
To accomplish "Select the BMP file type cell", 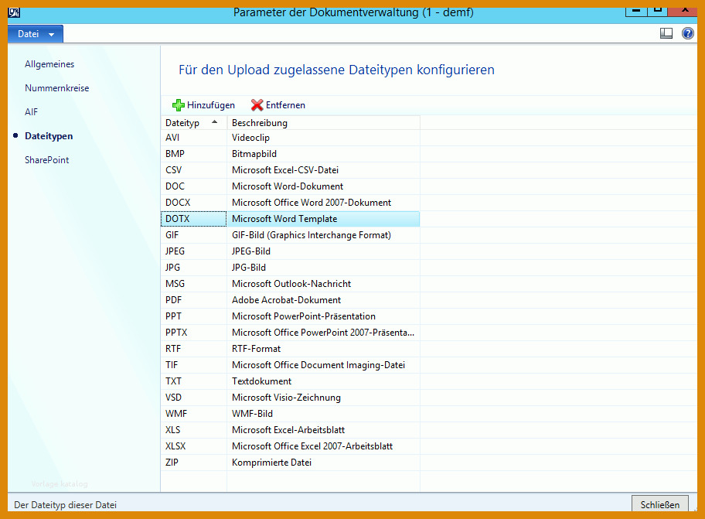I will pos(194,154).
